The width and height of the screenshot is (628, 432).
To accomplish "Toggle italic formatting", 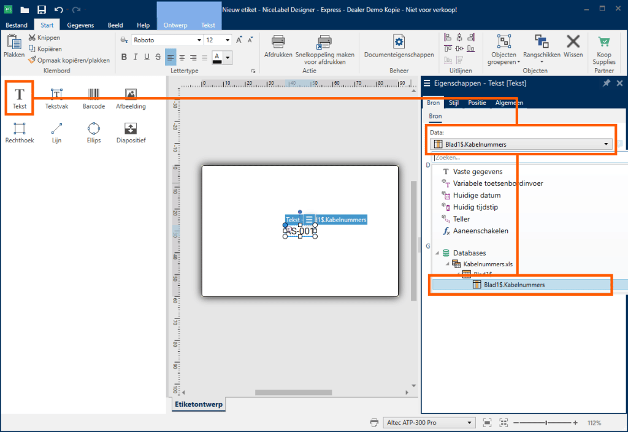I will pyautogui.click(x=136, y=57).
